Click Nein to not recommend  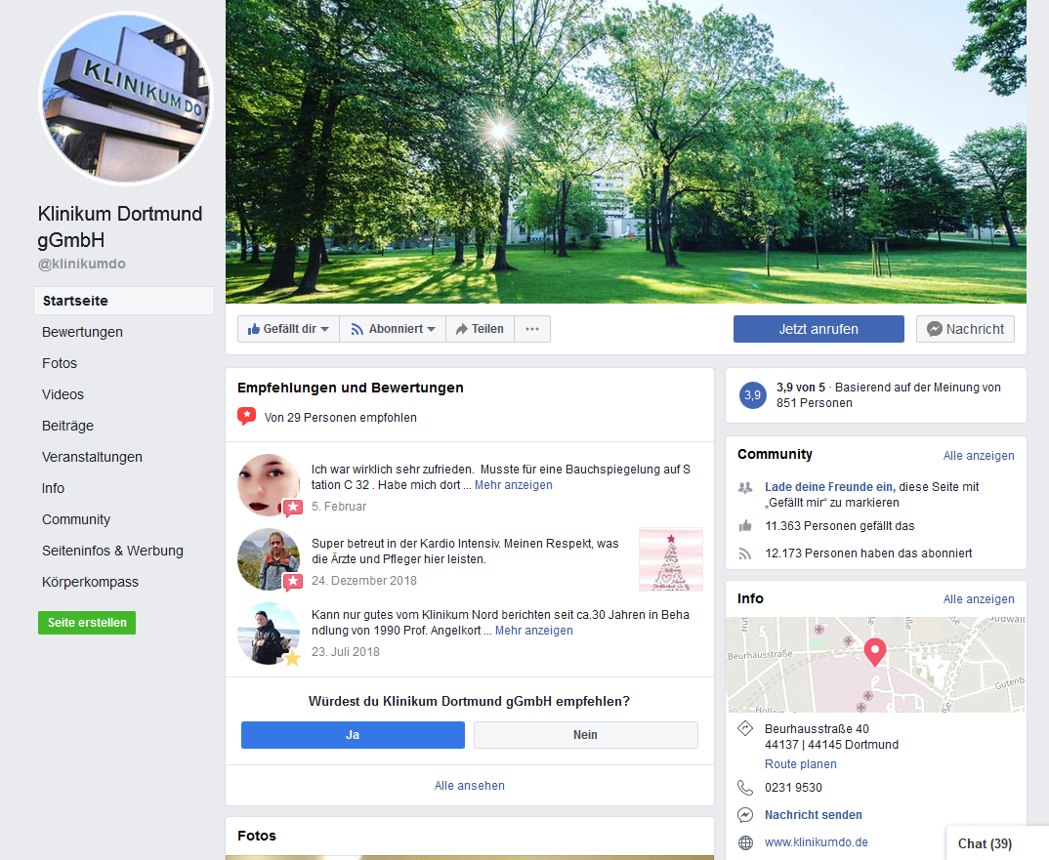[585, 735]
